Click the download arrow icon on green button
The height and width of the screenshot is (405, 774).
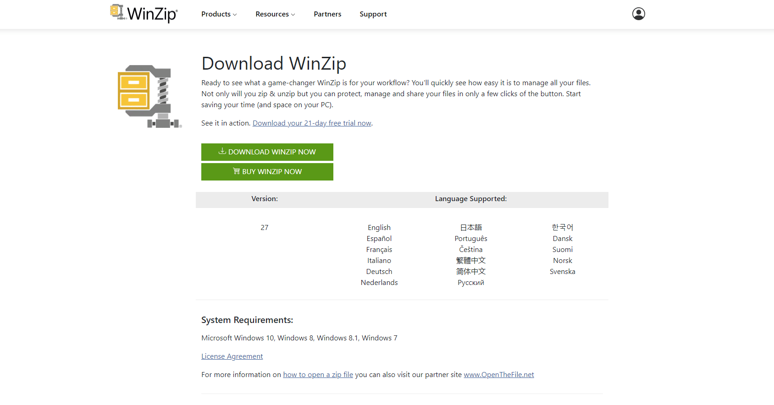222,151
